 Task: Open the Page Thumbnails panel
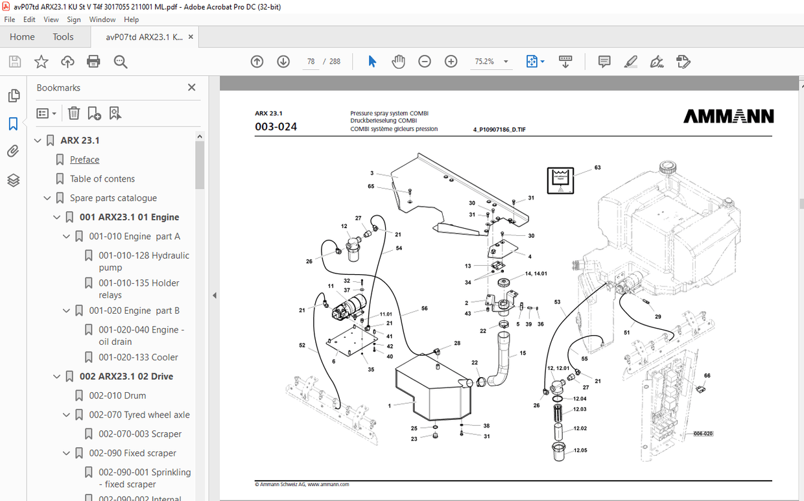(x=14, y=95)
